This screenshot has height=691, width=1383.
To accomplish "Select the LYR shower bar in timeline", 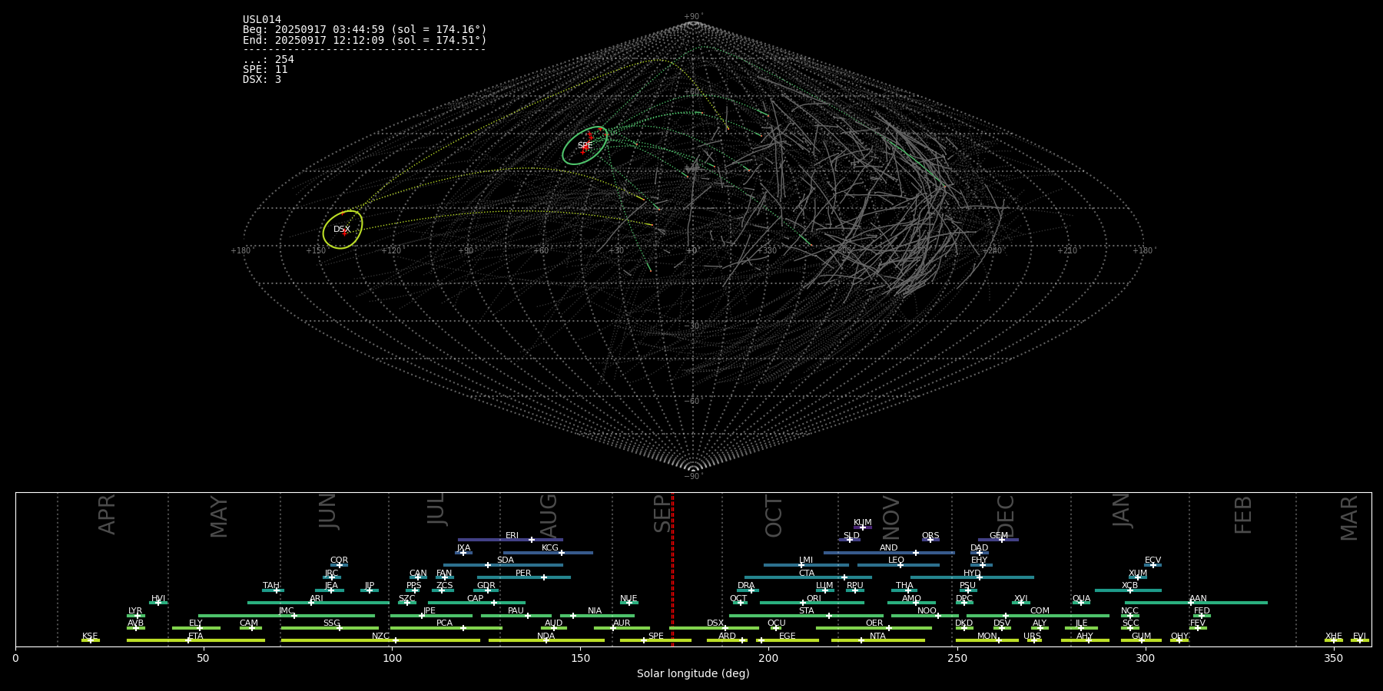I will (x=136, y=615).
